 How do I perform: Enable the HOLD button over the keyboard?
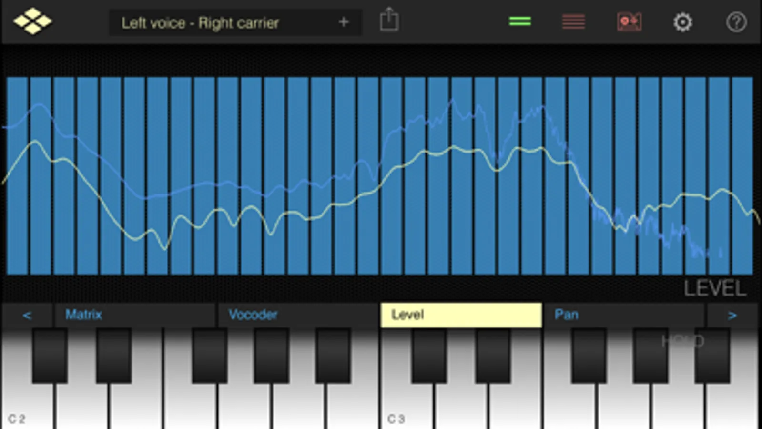pyautogui.click(x=683, y=341)
